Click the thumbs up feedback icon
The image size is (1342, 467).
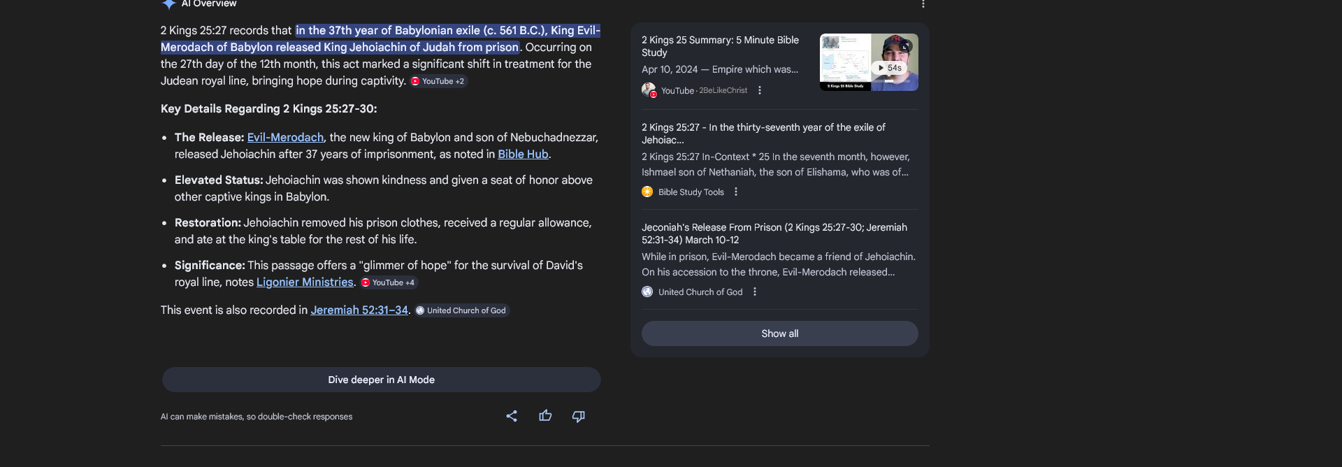pos(545,416)
